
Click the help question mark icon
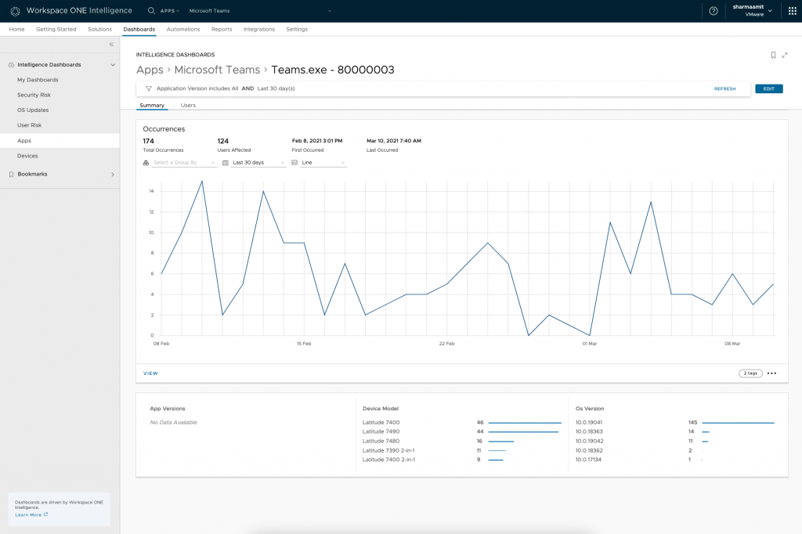[713, 11]
